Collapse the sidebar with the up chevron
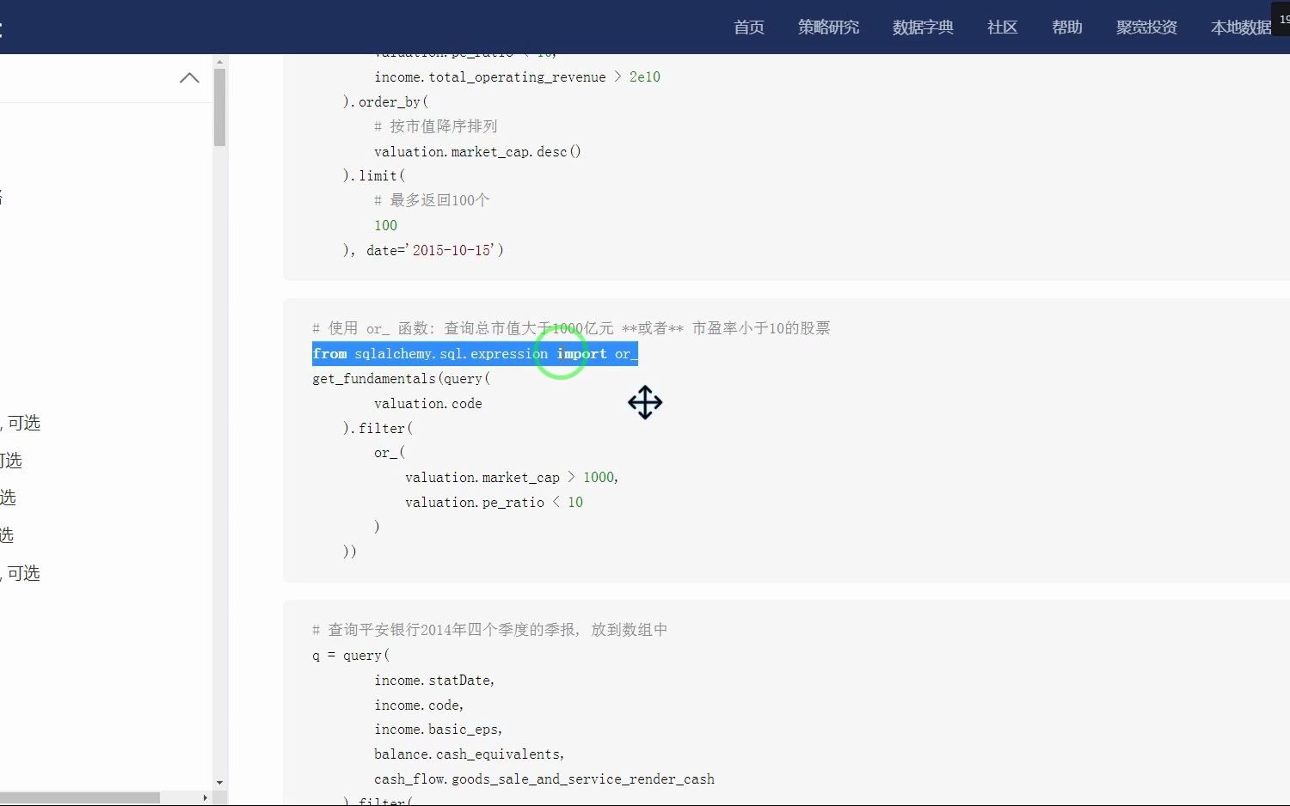The width and height of the screenshot is (1290, 806). (x=189, y=78)
